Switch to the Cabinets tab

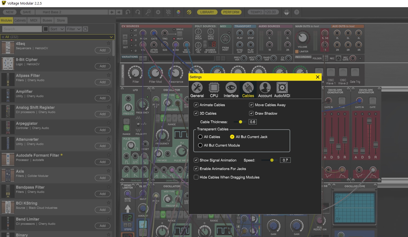pos(20,20)
